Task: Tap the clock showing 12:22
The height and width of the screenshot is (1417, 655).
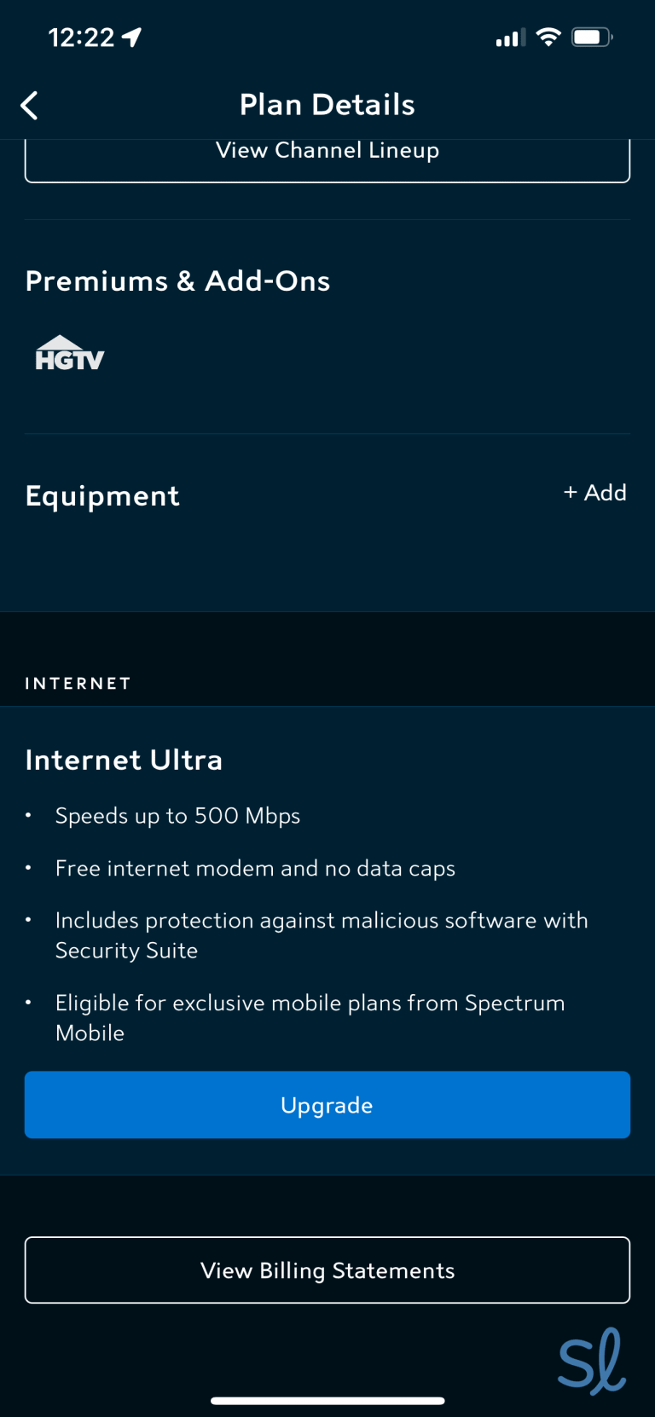Action: [x=81, y=36]
